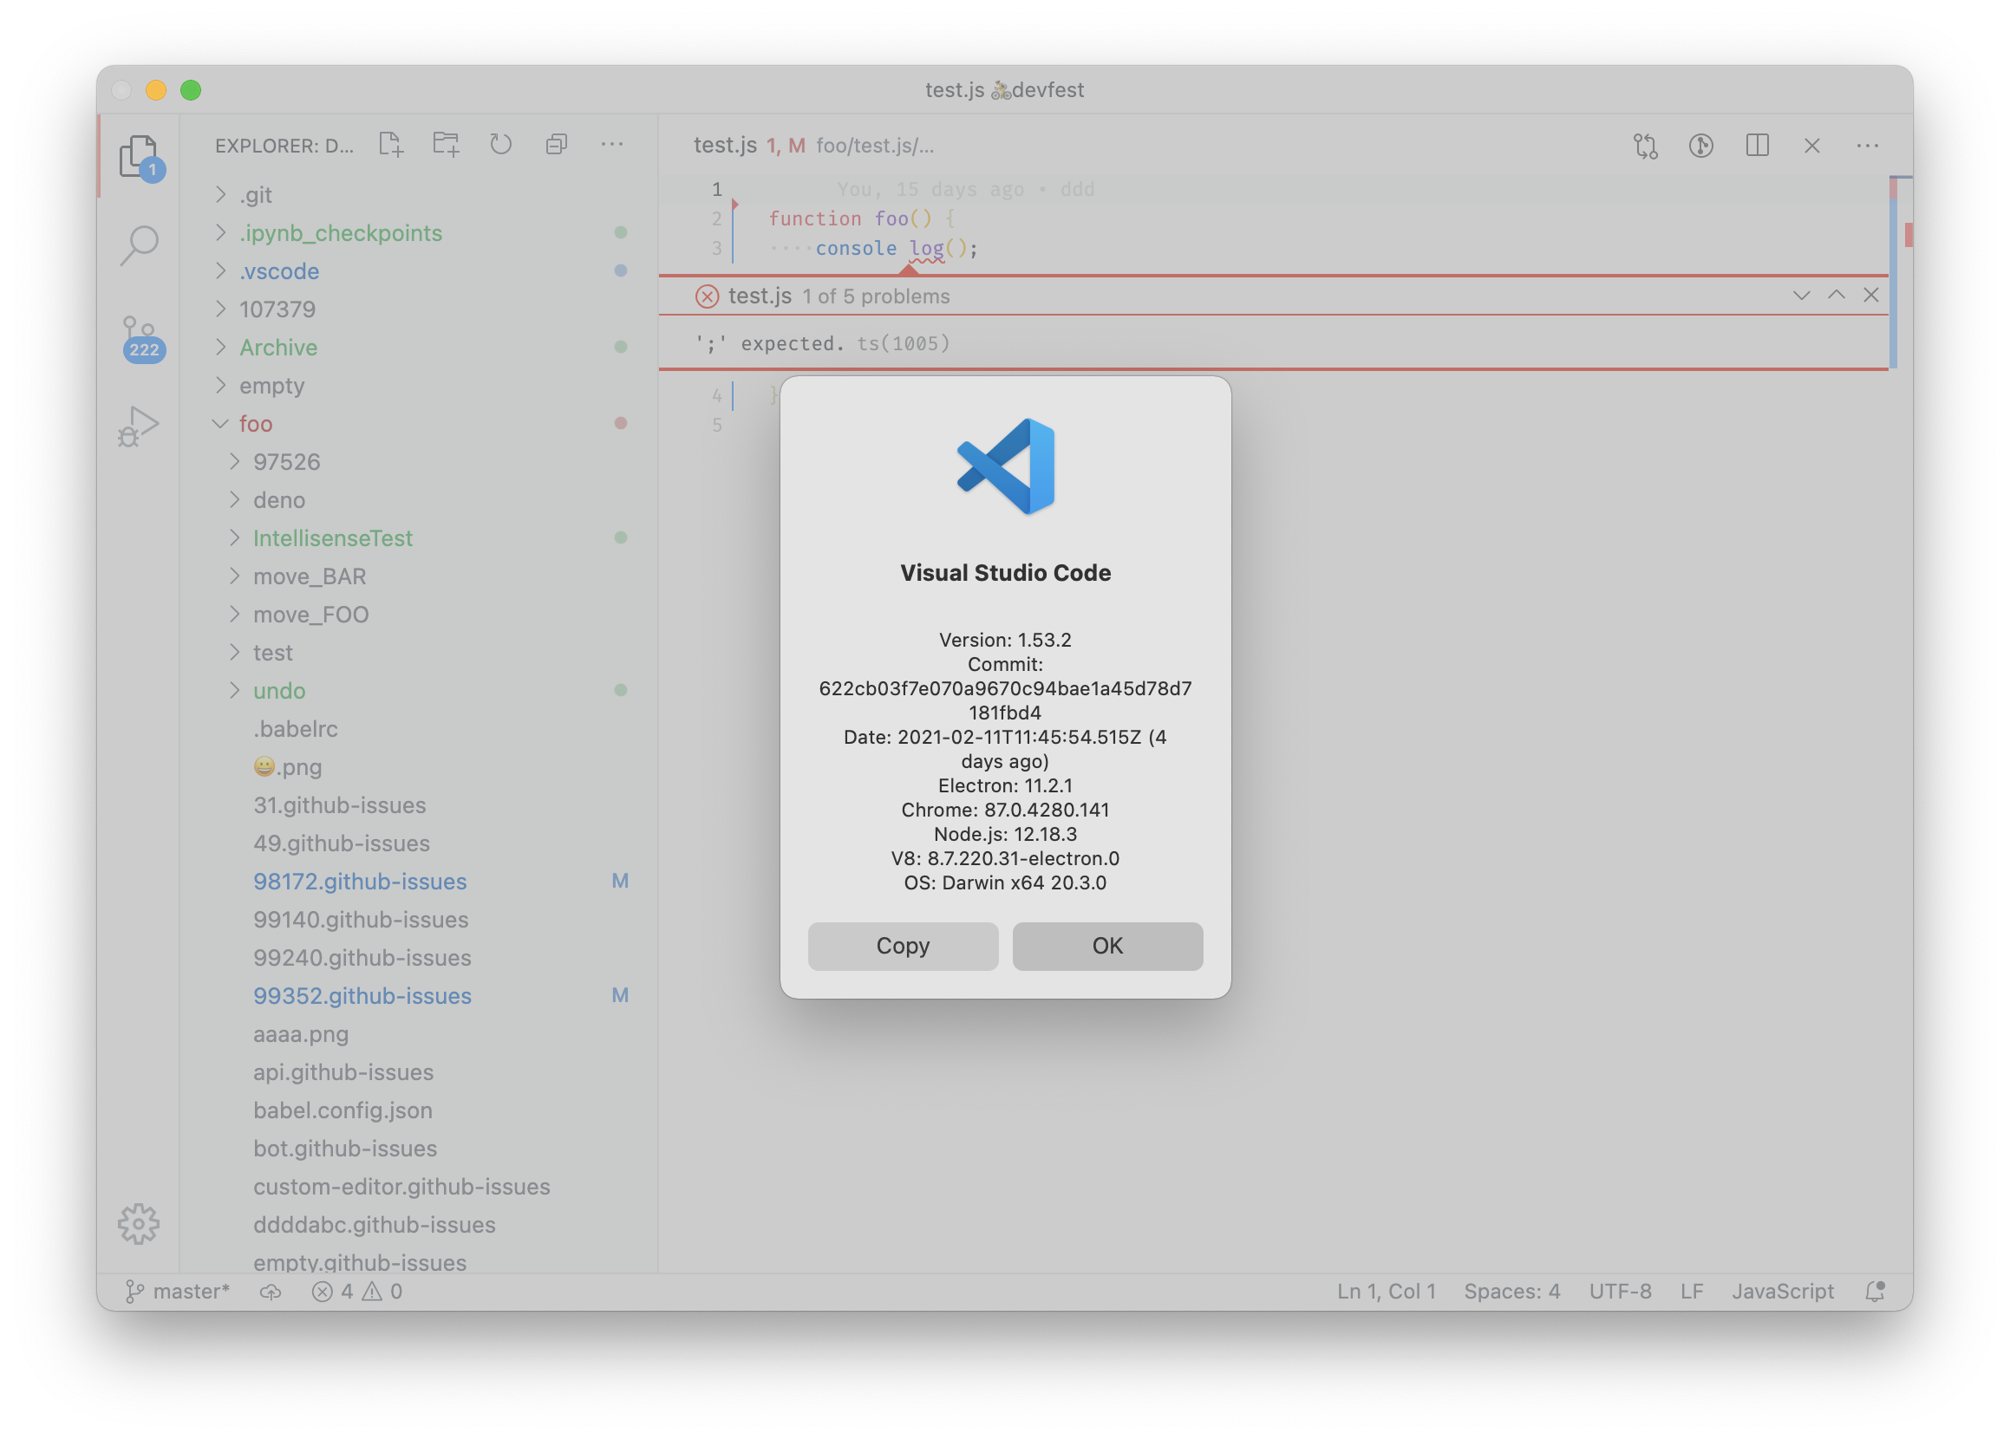Open the editor More Actions menu
The height and width of the screenshot is (1439, 2010).
click(1869, 146)
